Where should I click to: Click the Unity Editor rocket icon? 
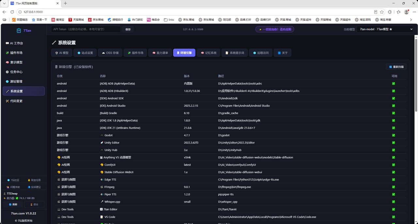click(102, 143)
